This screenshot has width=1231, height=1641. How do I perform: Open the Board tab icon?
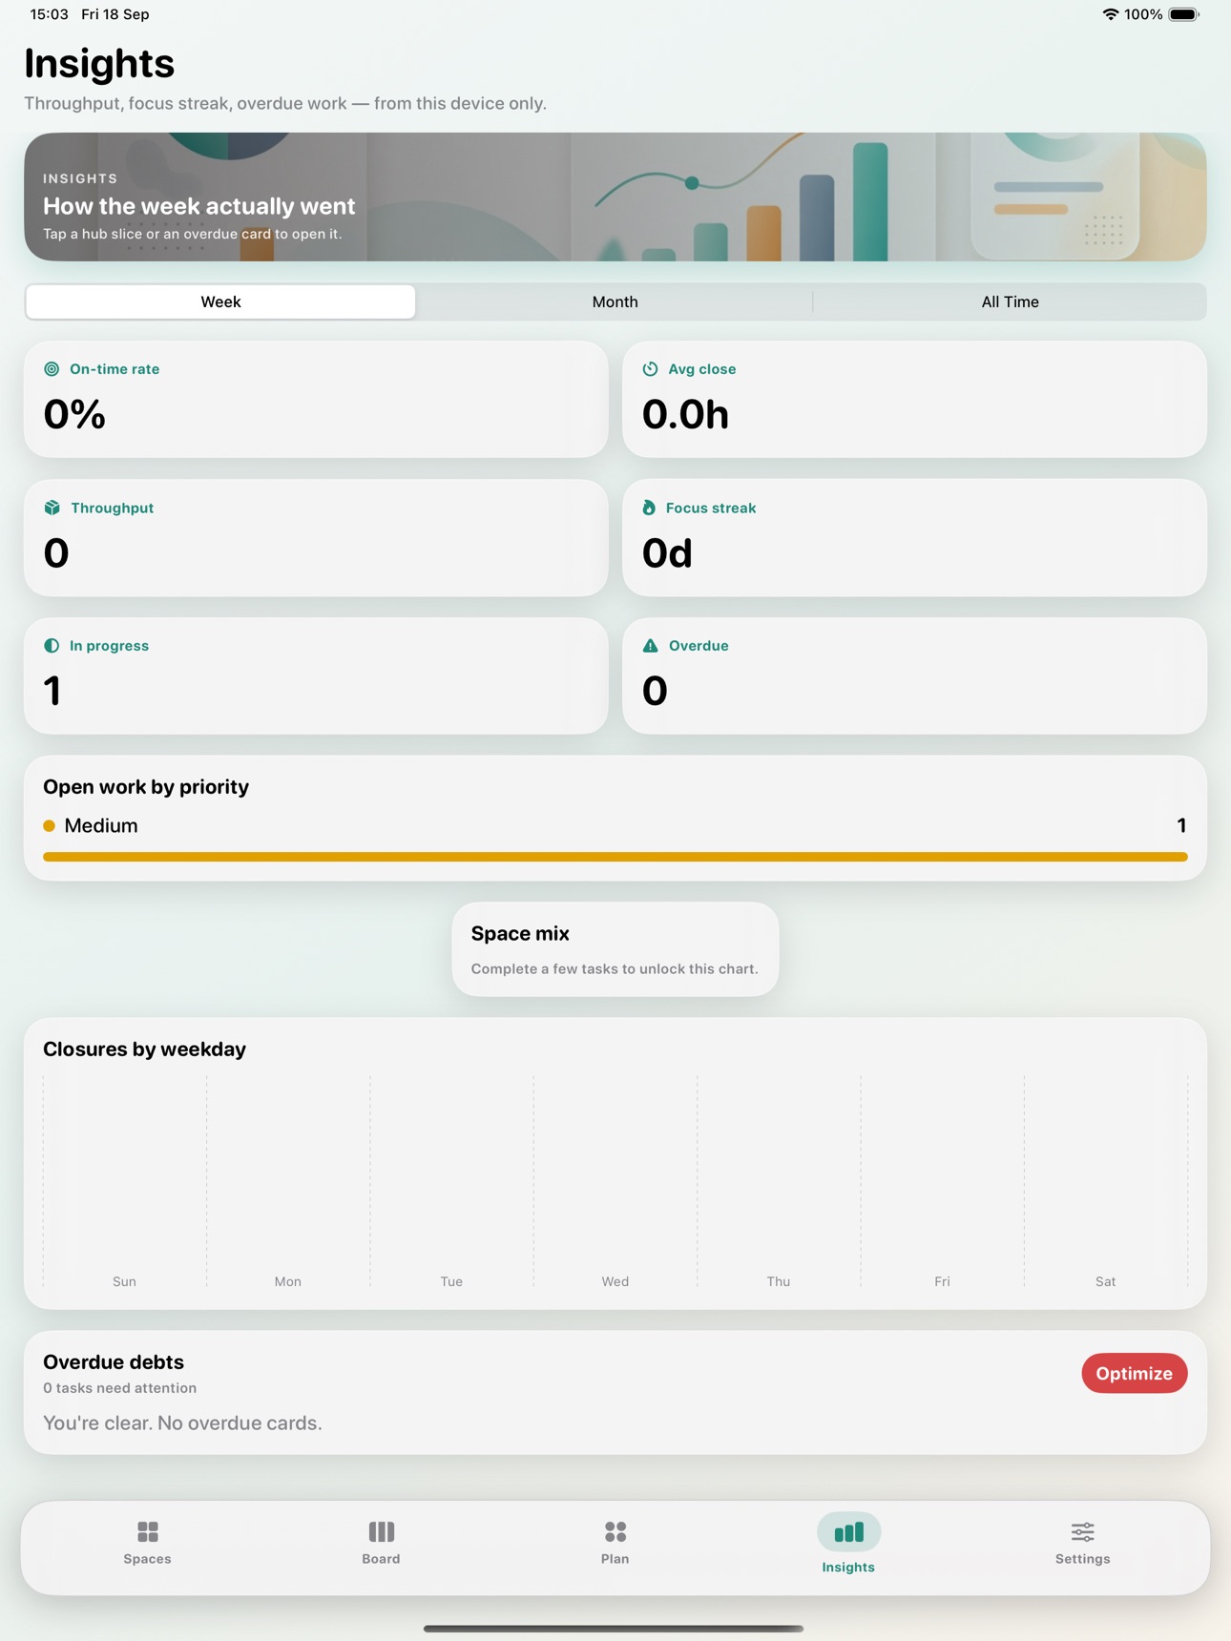[x=381, y=1532]
